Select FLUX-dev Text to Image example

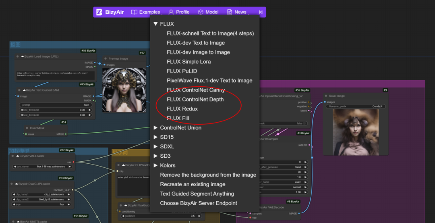[x=196, y=43]
